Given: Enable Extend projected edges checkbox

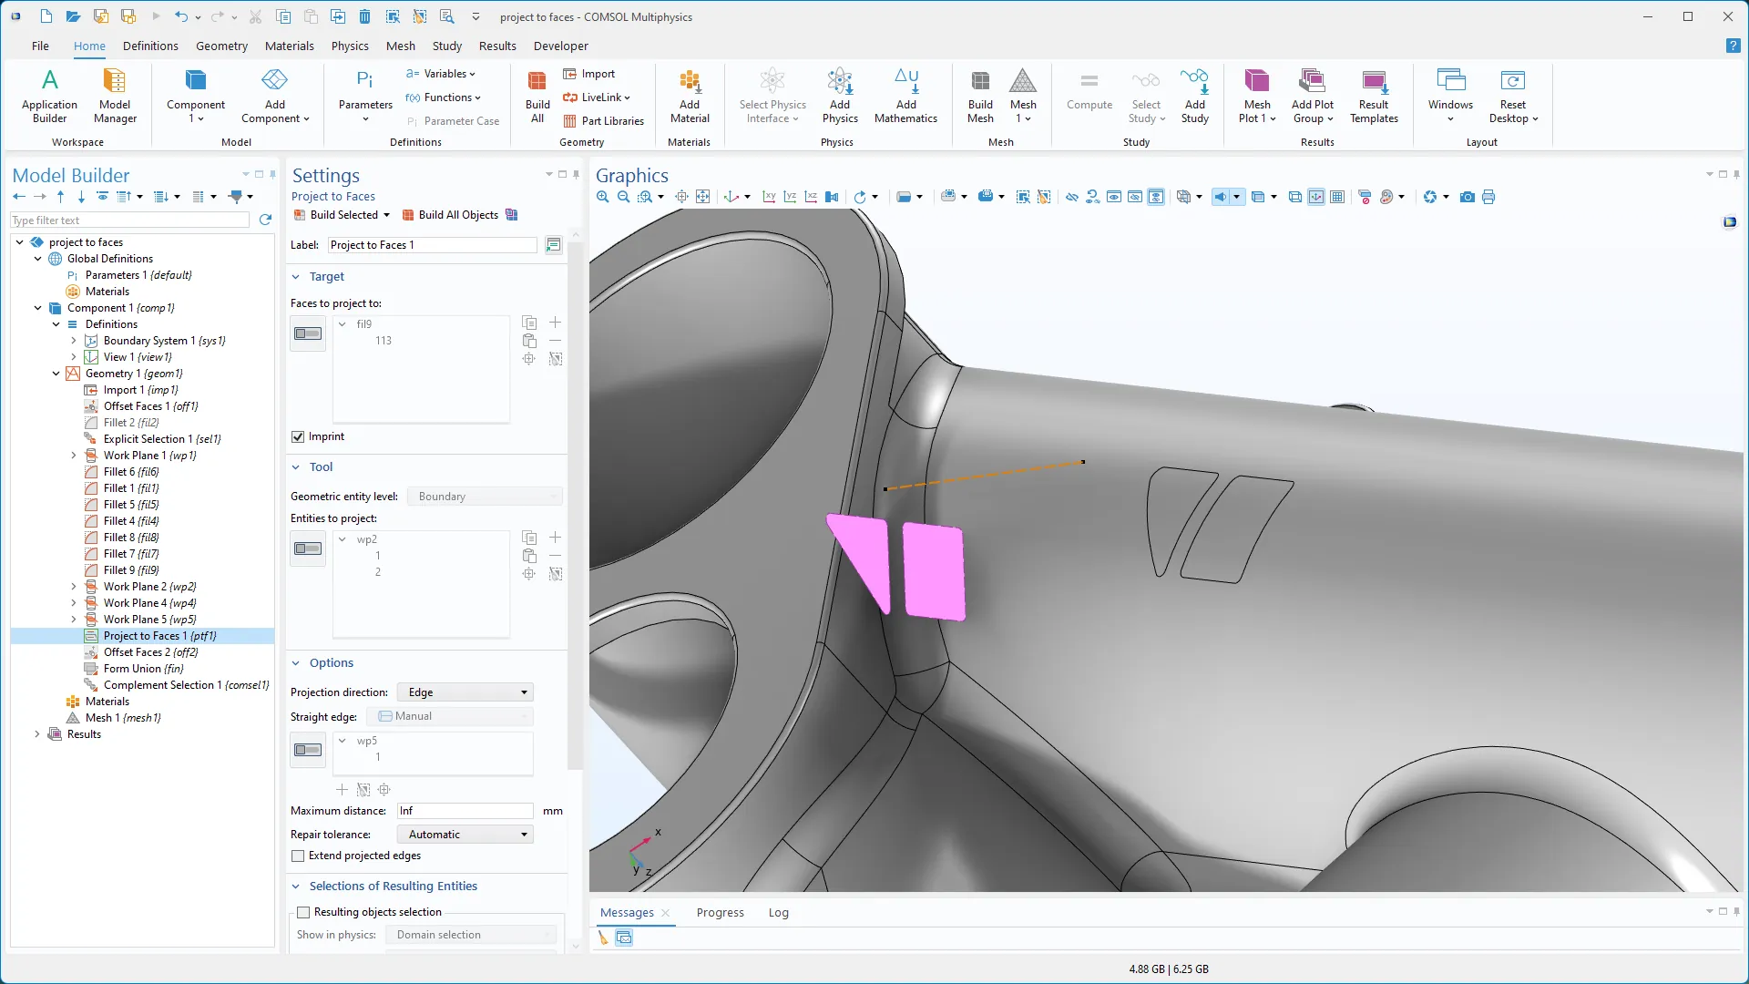Looking at the screenshot, I should point(298,856).
